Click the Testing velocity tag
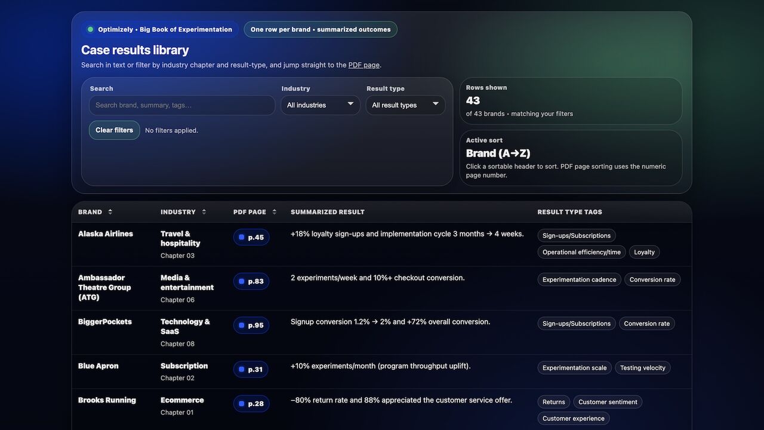 tap(642, 368)
